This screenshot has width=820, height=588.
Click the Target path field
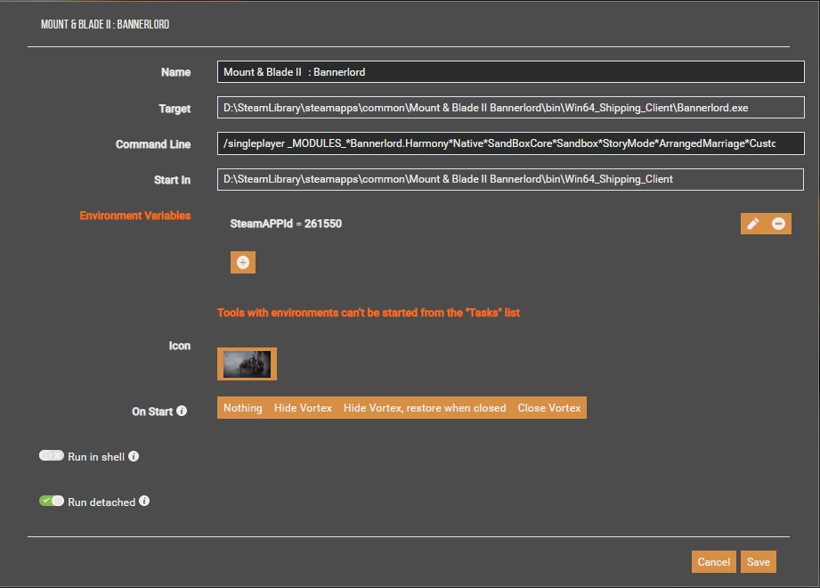tap(511, 108)
